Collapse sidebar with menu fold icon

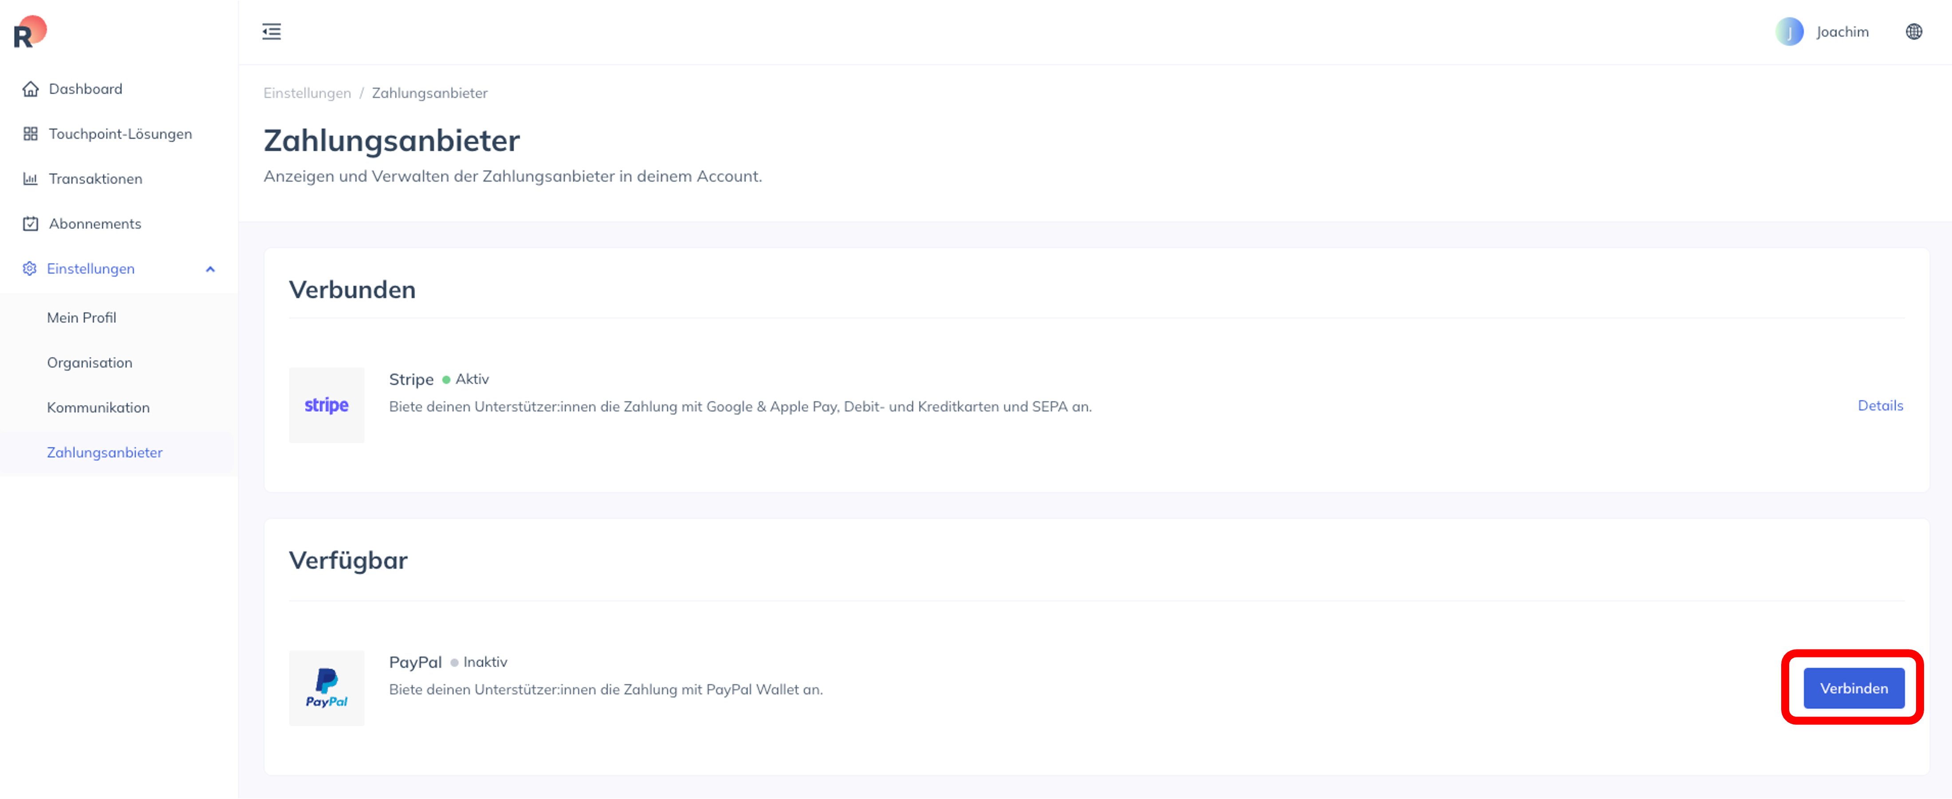coord(271,32)
